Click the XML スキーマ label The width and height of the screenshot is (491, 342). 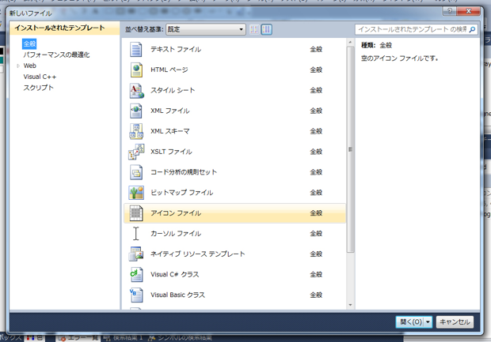point(170,131)
